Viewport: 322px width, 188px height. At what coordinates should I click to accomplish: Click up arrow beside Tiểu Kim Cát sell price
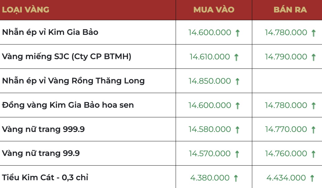[312, 178]
